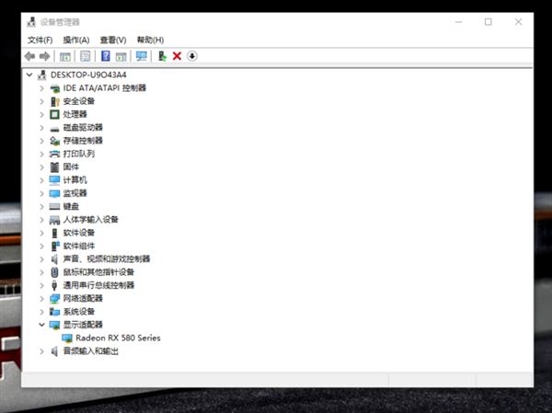The image size is (552, 413).
Task: Click the IDE ATA/ATAPI controller icon
Action: (54, 88)
